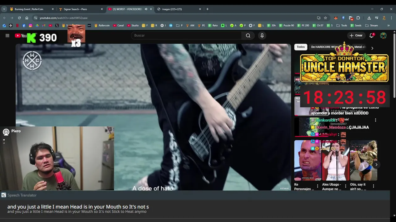Open the Ke Personajes short thumbnail
Viewport: 396px width, 222px height.
[x=308, y=160]
